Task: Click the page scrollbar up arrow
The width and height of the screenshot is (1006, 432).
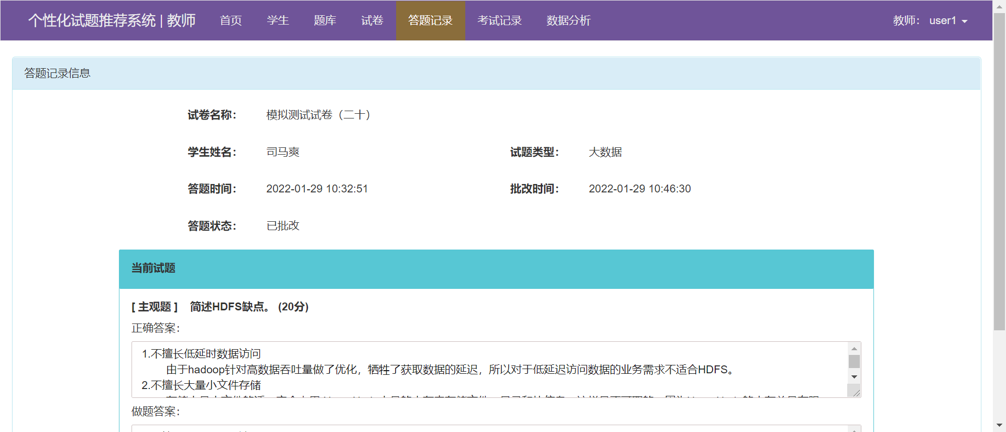Action: click(x=999, y=7)
